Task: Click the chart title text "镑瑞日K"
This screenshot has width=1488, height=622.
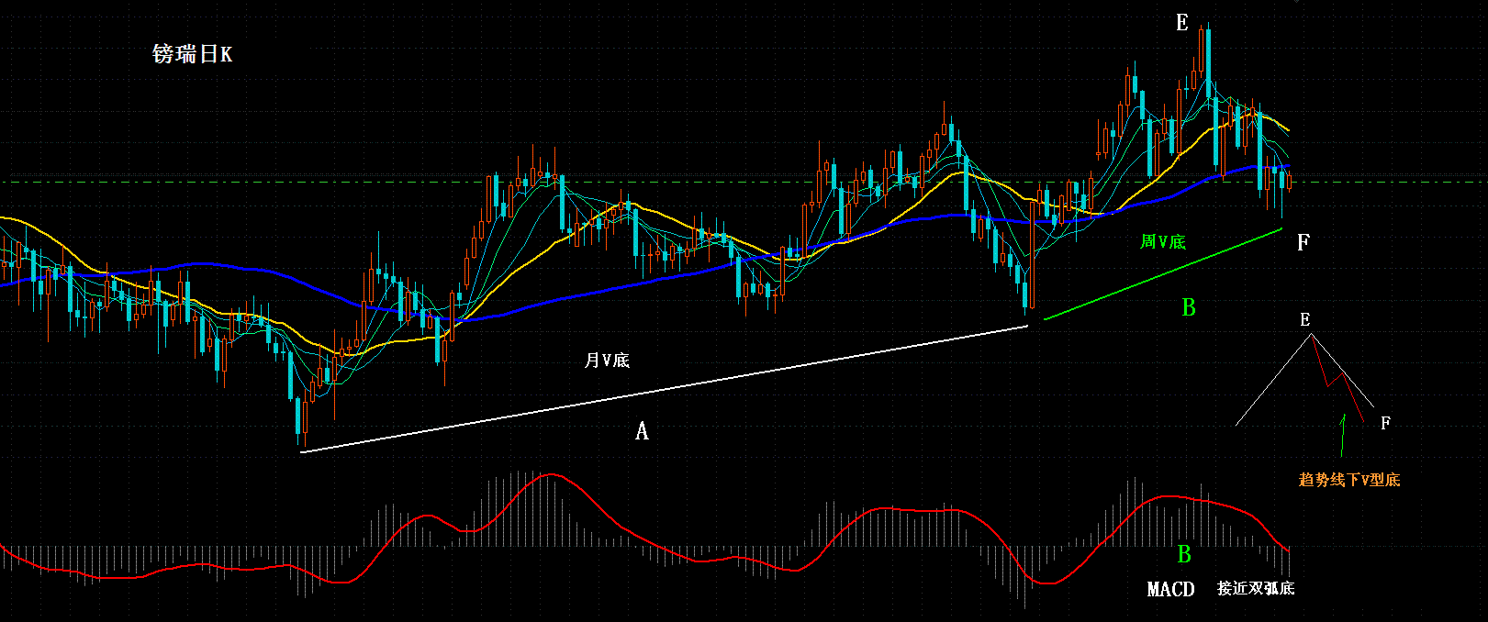Action: [192, 54]
